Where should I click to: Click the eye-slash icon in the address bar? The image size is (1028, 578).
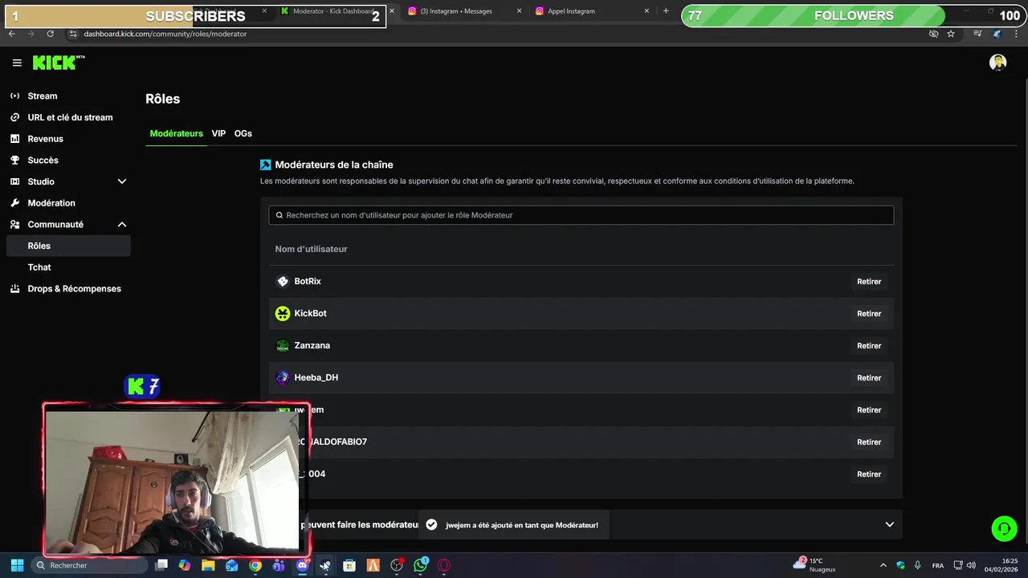[x=933, y=34]
